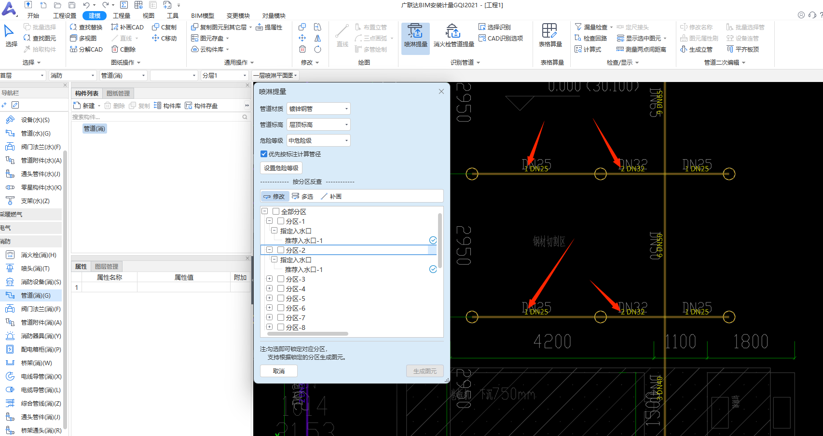Viewport: 823px width, 436px height.
Task: Click 修改 button in dialog
Action: 274,196
